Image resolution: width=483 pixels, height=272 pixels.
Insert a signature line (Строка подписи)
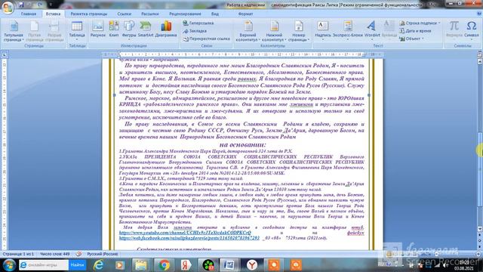pyautogui.click(x=420, y=23)
